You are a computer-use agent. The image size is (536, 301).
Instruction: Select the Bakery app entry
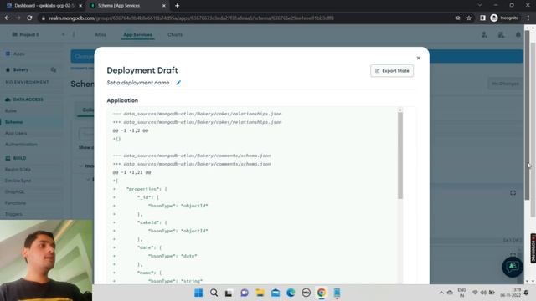[x=20, y=69]
